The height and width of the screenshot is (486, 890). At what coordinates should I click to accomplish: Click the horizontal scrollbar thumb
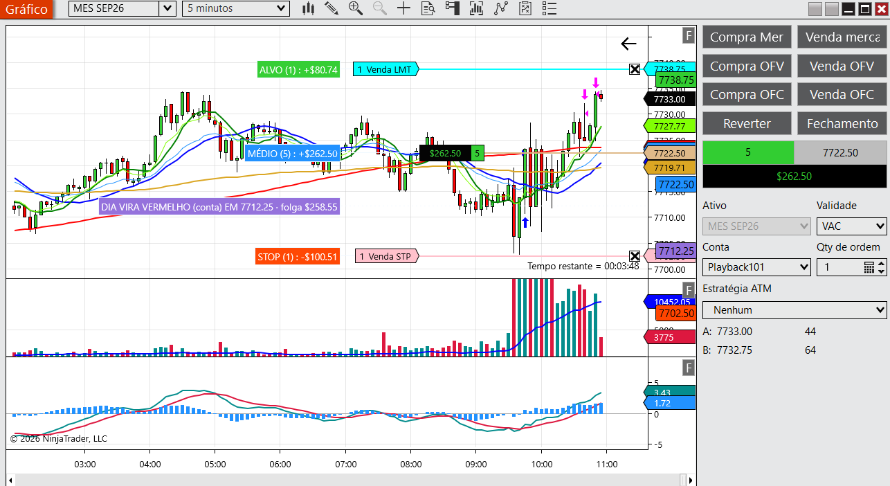point(683,480)
